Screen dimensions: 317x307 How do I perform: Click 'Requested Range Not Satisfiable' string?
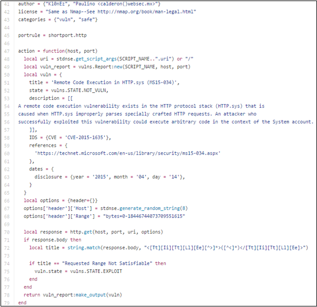point(107,263)
